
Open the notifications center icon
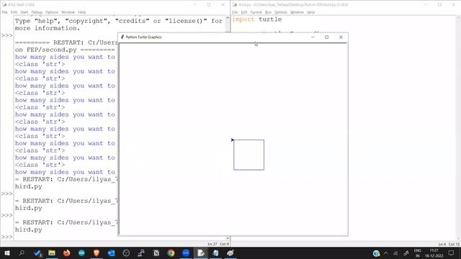point(452,253)
